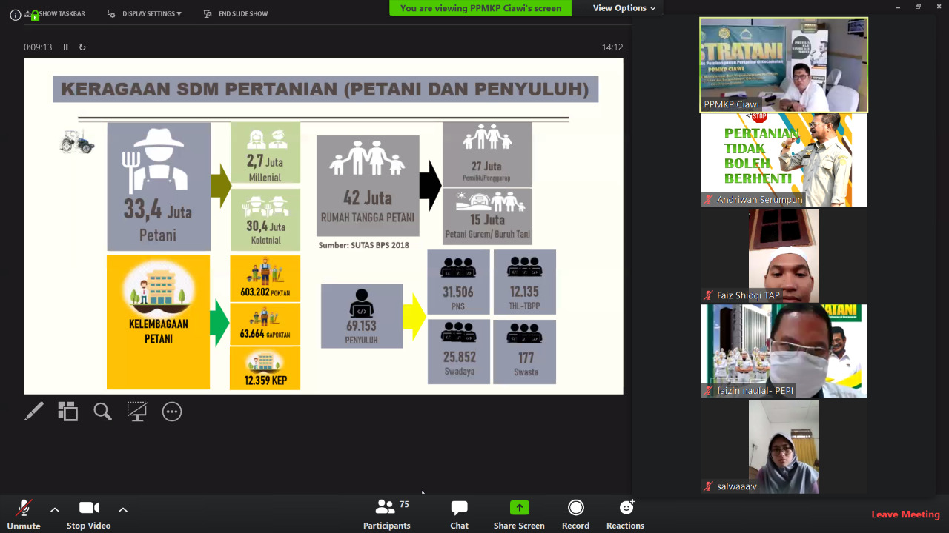Screen dimensions: 949x533
Task: Expand video options arrow beside Stop Video
Action: click(123, 509)
